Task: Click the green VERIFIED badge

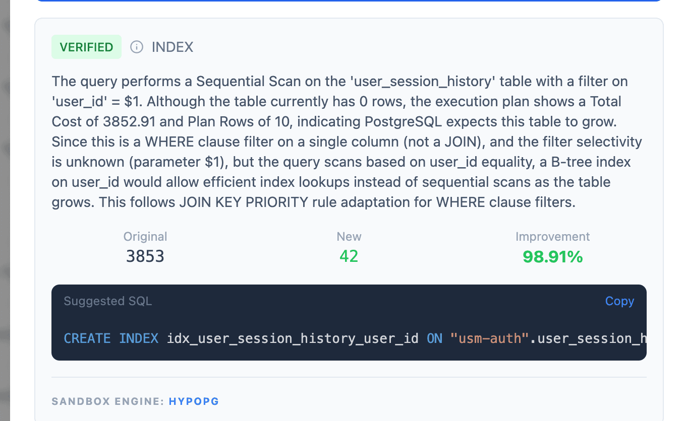Action: point(86,47)
